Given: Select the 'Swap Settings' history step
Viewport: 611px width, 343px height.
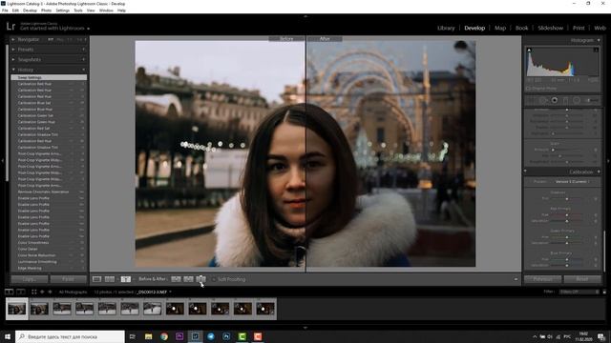Looking at the screenshot, I should (49, 77).
